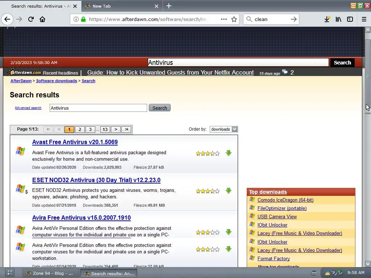Open the Order by downloads dropdown

point(224,129)
